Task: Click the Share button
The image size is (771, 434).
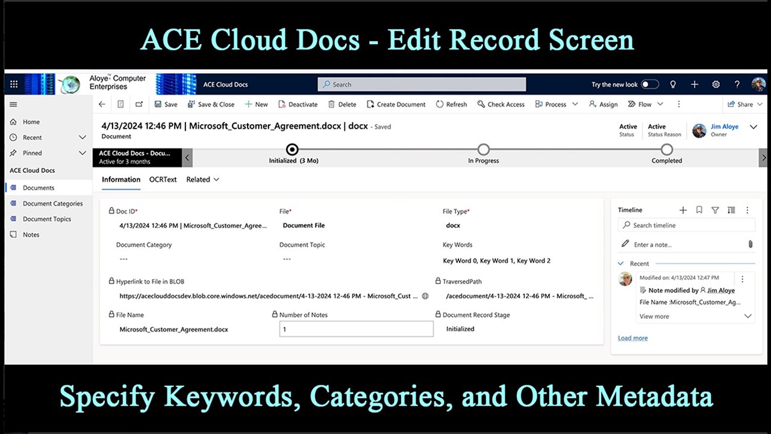Action: [x=740, y=104]
